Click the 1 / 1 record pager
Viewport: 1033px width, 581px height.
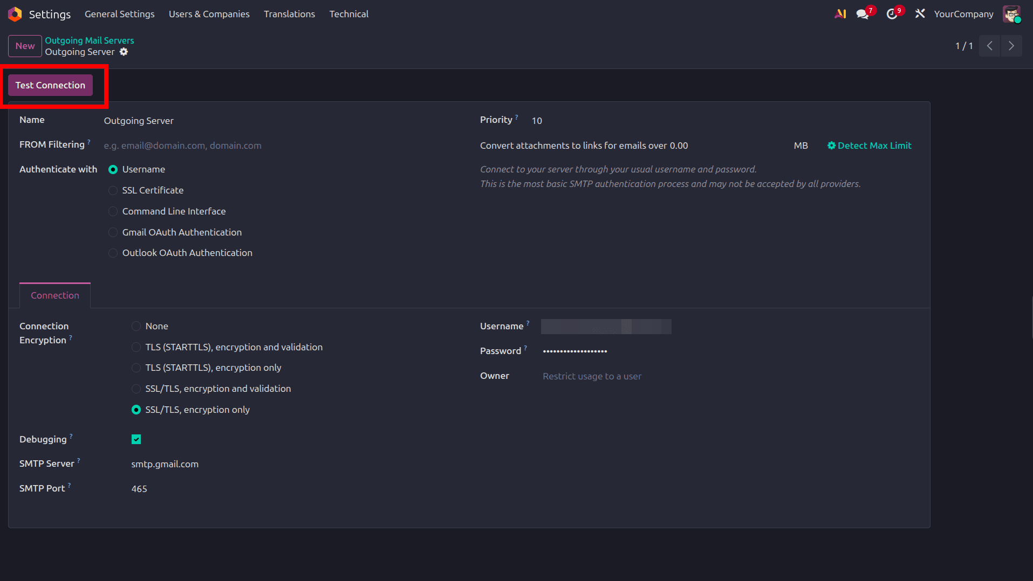964,46
